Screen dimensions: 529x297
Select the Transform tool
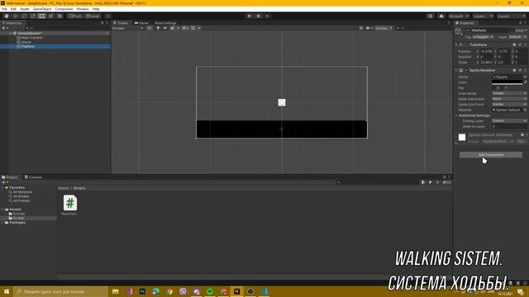tap(50, 16)
